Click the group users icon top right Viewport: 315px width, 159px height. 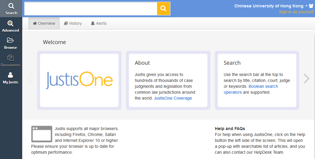[311, 6]
